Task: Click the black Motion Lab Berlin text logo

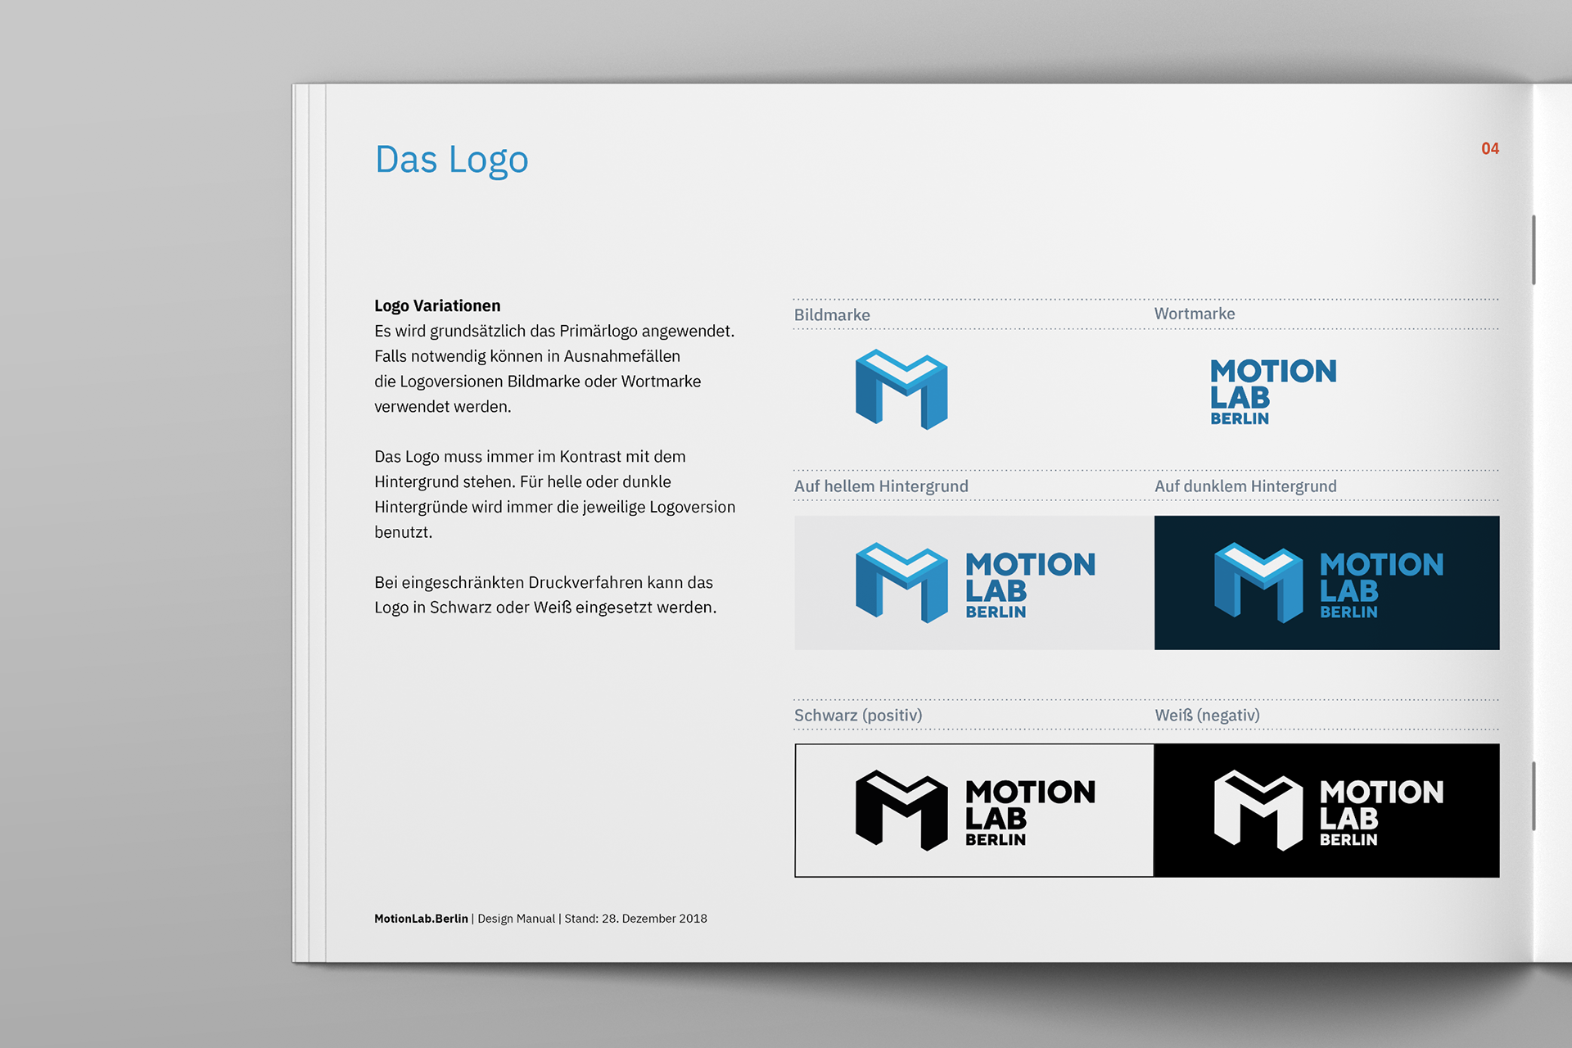Action: pyautogui.click(x=1029, y=811)
